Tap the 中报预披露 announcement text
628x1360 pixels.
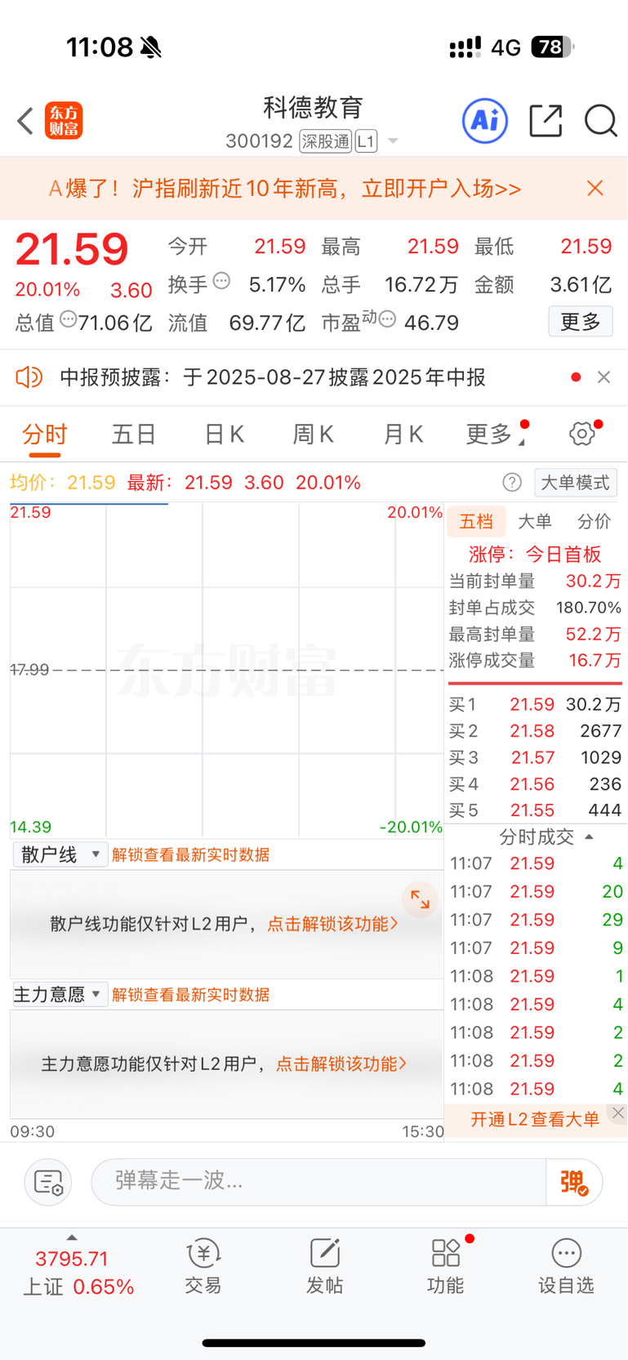pos(273,377)
